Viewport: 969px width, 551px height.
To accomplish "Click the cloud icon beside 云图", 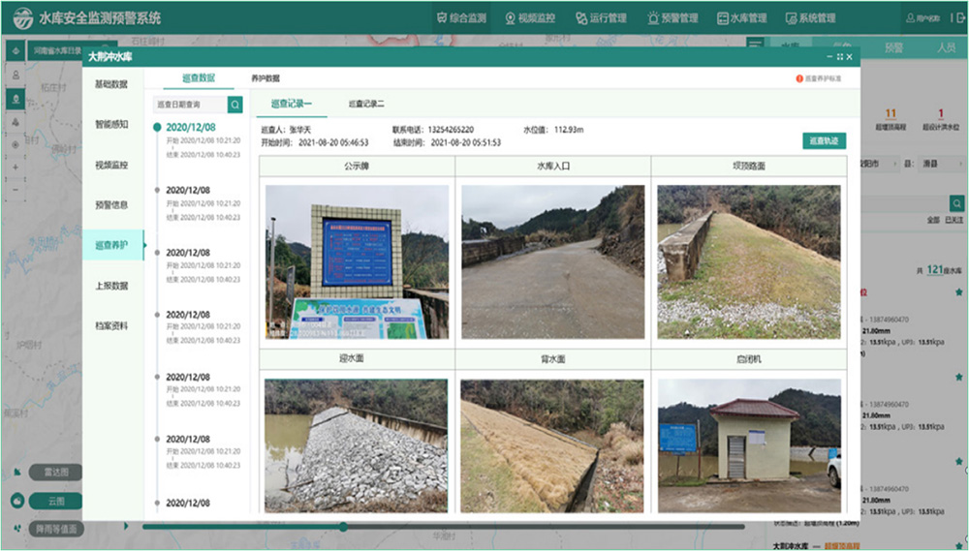I will (16, 501).
